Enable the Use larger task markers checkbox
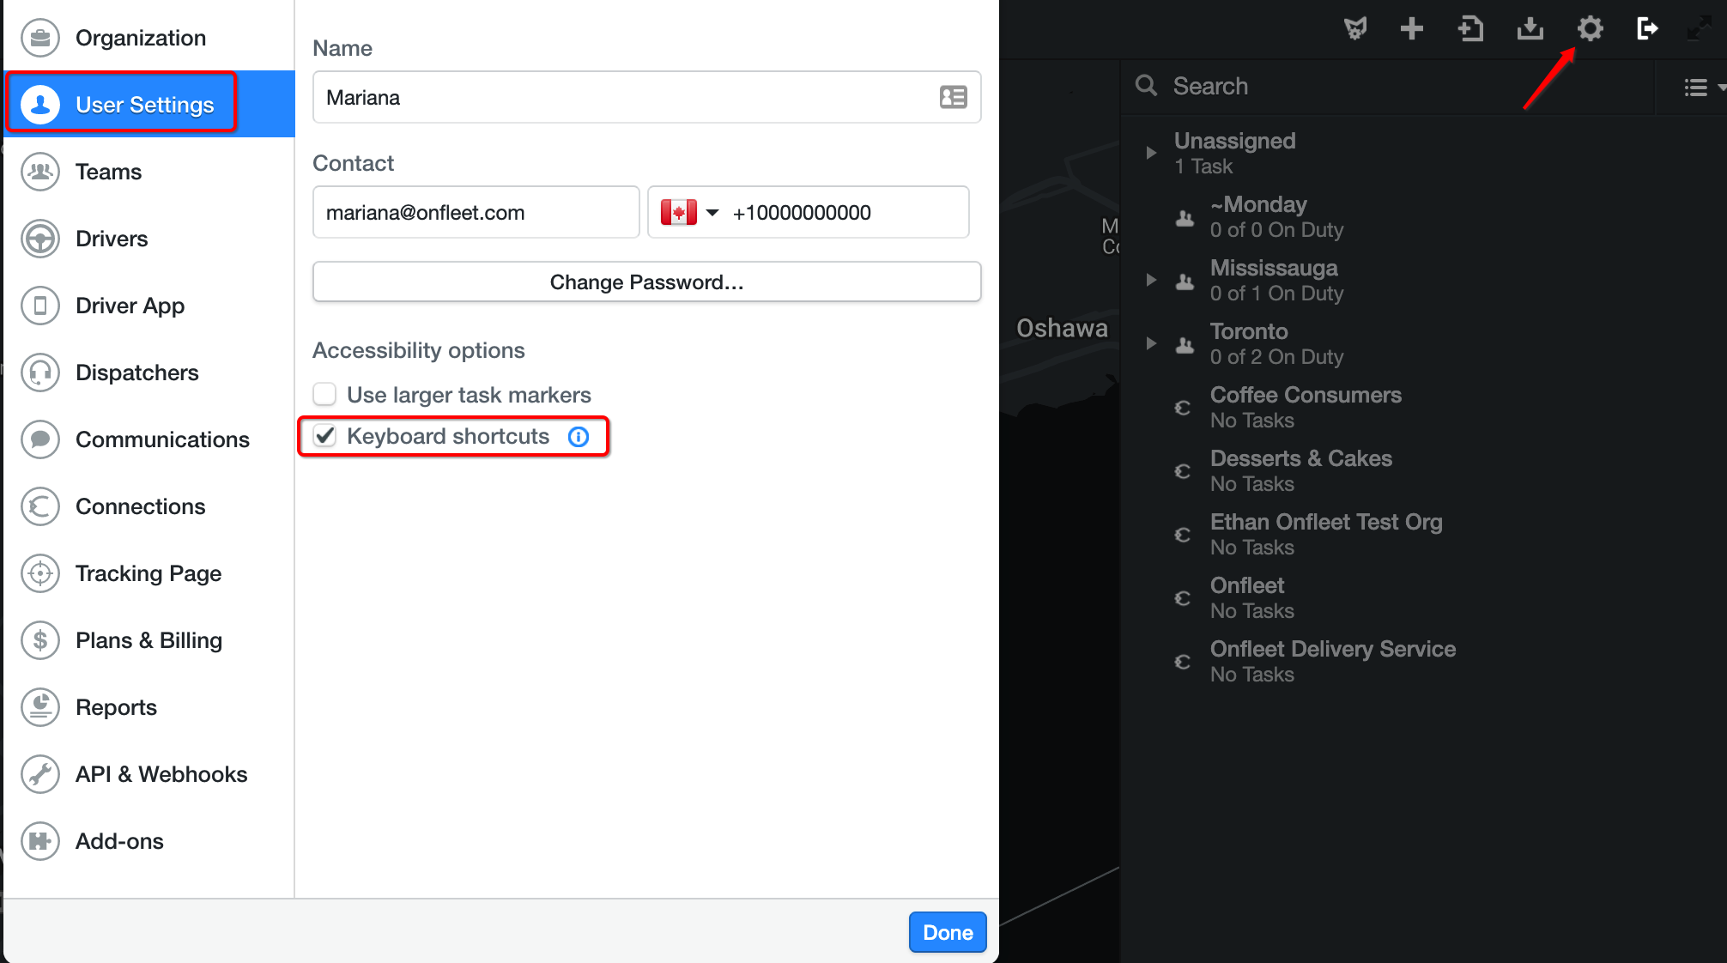 pos(324,394)
